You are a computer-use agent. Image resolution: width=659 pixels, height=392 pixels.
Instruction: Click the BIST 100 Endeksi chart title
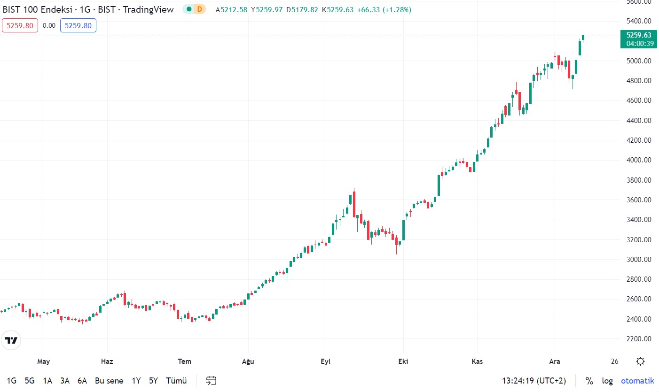click(x=88, y=9)
